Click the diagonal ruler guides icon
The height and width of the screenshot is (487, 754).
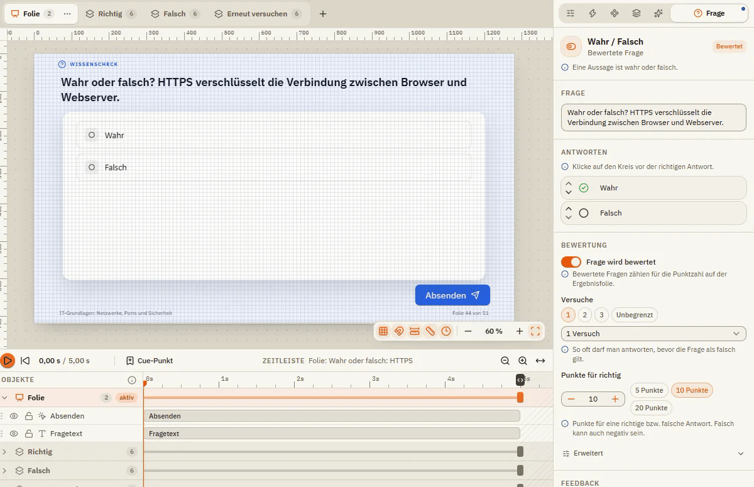[430, 331]
